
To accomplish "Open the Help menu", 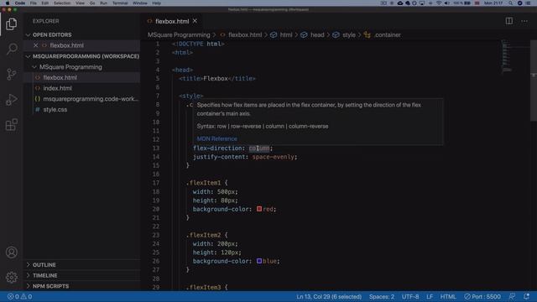I will click(157, 3).
